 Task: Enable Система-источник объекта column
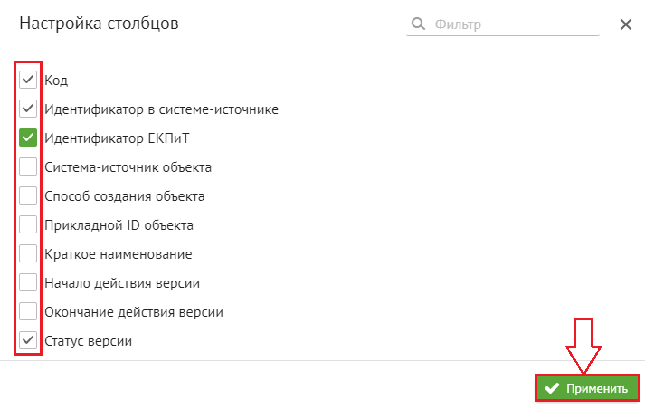[28, 167]
